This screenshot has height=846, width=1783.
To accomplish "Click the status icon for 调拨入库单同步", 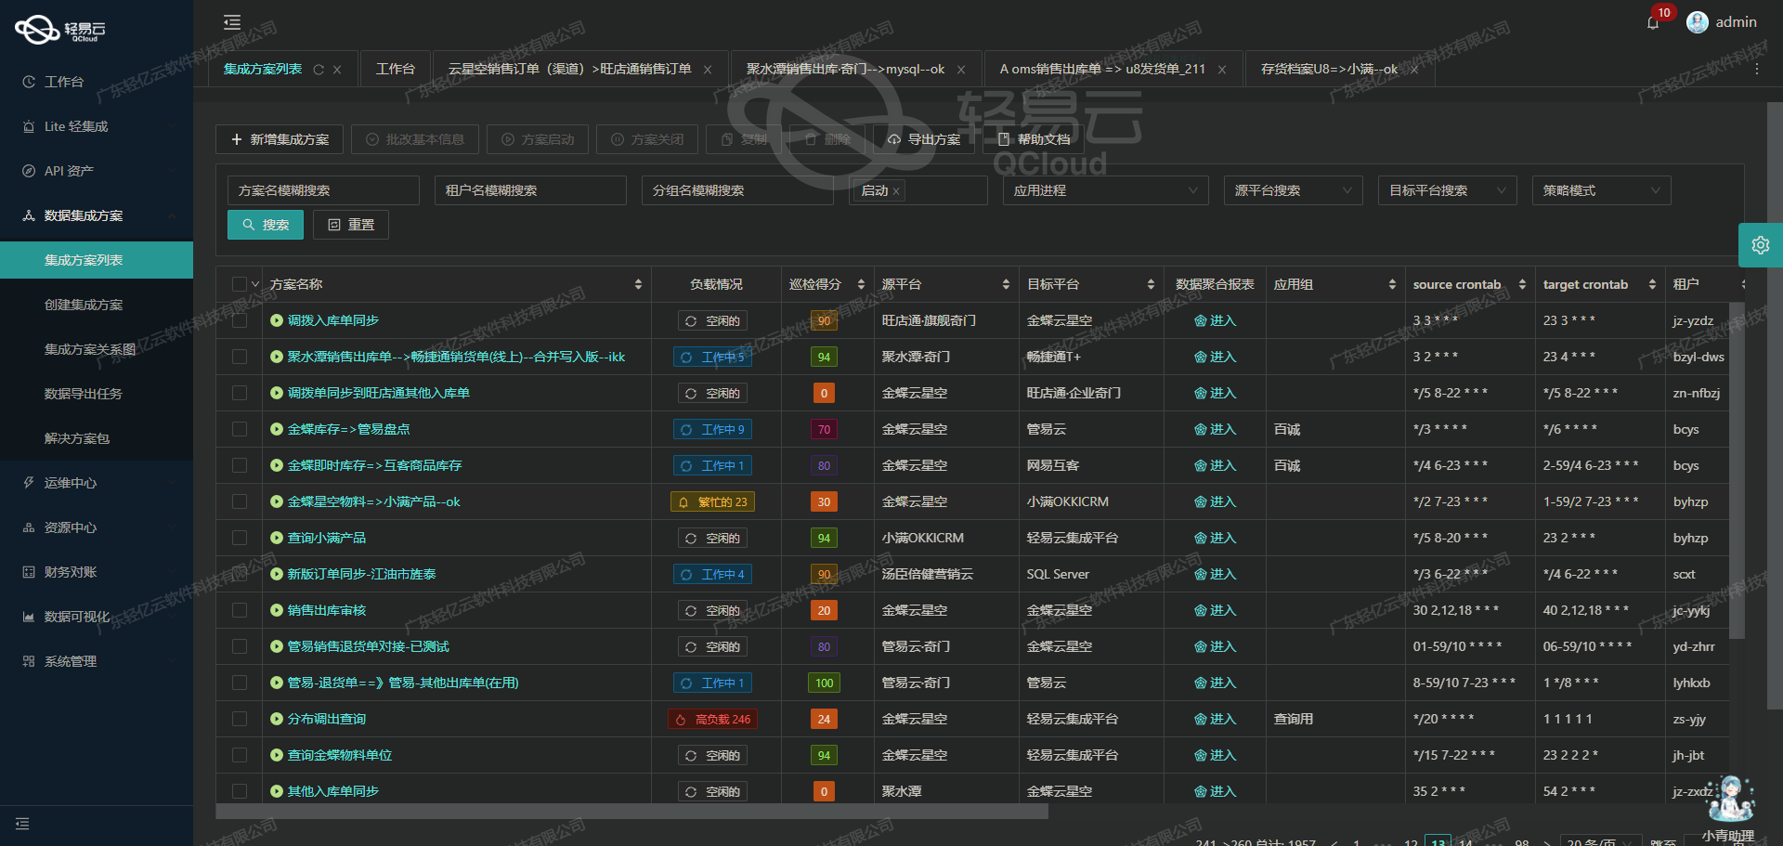I will point(276,320).
